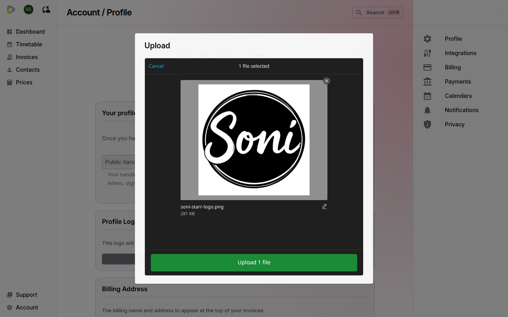Click the Search box
This screenshot has width=508, height=317.
pyautogui.click(x=378, y=13)
